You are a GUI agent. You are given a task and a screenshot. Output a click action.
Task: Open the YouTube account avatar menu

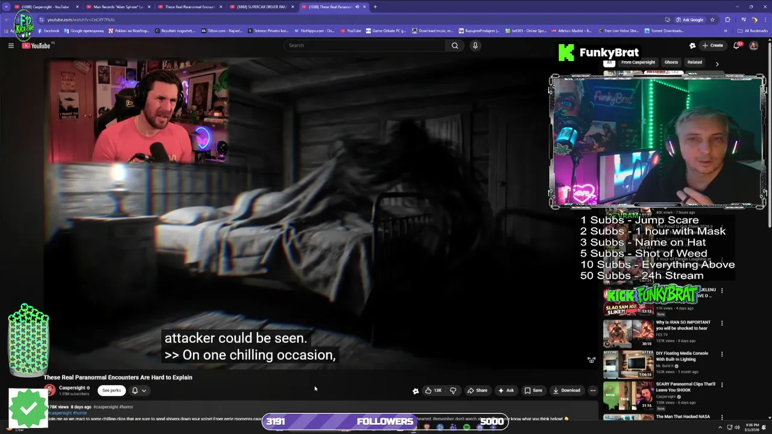tap(753, 45)
